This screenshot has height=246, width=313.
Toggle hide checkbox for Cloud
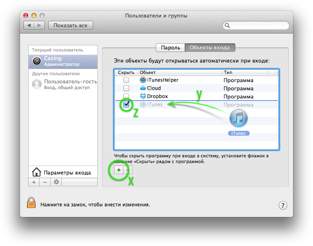click(126, 88)
